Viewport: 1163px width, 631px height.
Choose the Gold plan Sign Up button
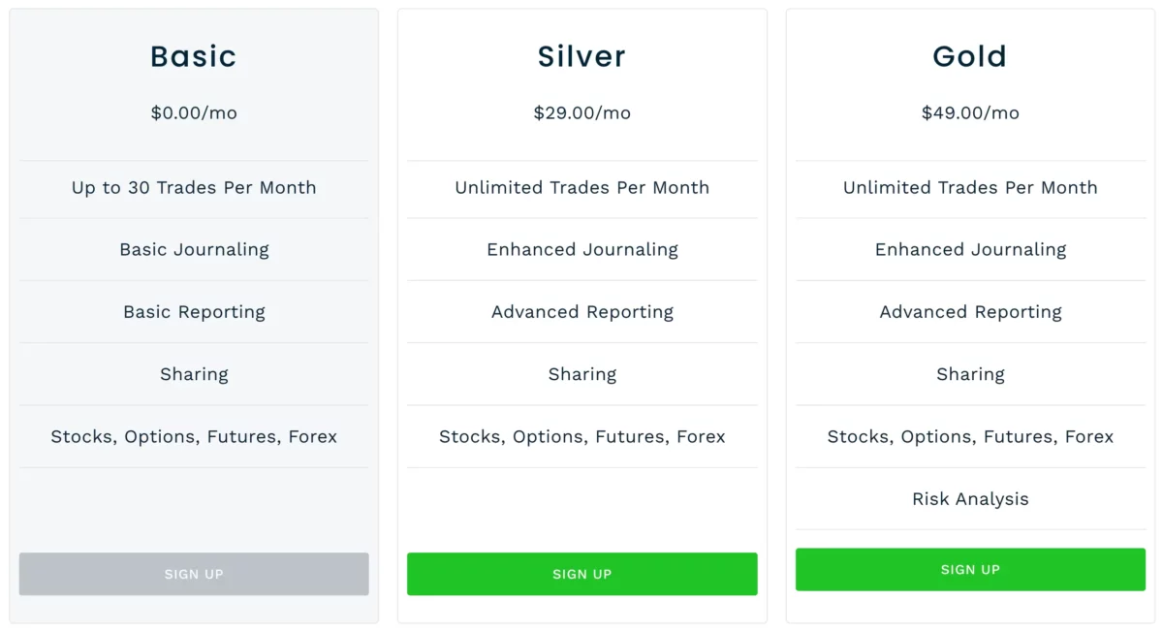point(970,569)
